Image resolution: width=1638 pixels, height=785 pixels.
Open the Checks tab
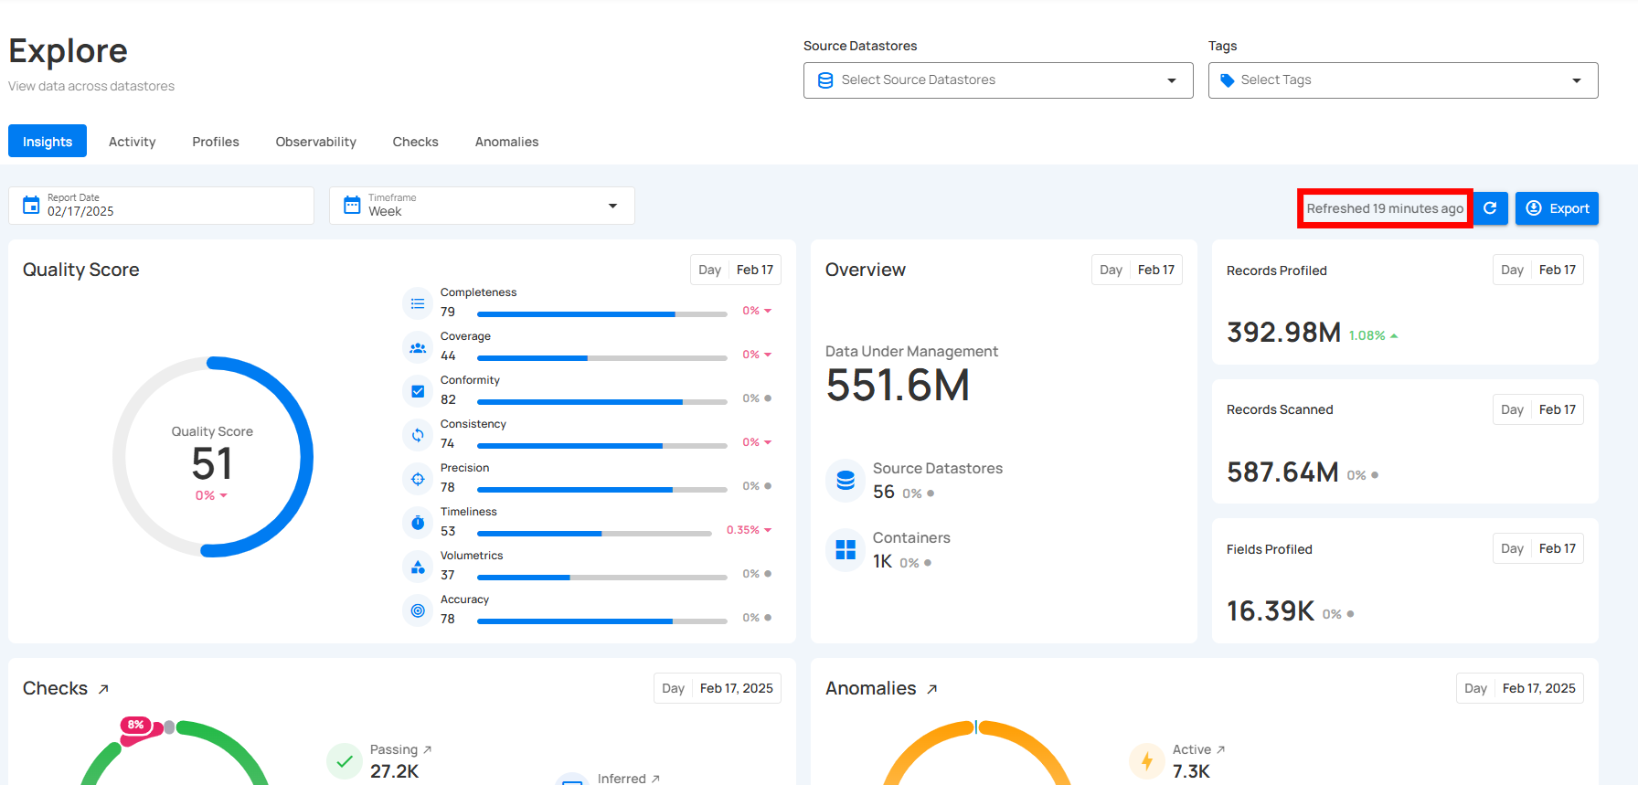click(416, 142)
